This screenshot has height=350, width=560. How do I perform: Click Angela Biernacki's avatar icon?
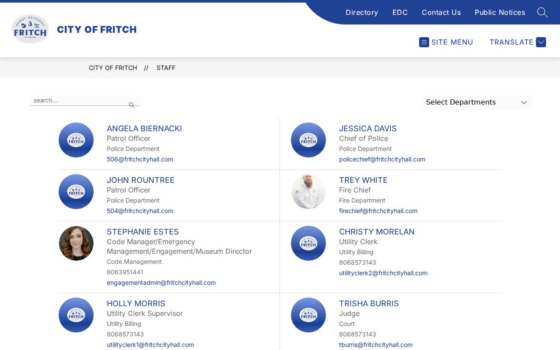coord(76,140)
